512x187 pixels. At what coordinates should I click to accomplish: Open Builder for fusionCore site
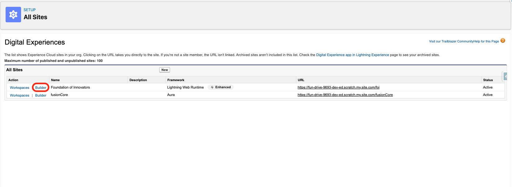coord(41,95)
